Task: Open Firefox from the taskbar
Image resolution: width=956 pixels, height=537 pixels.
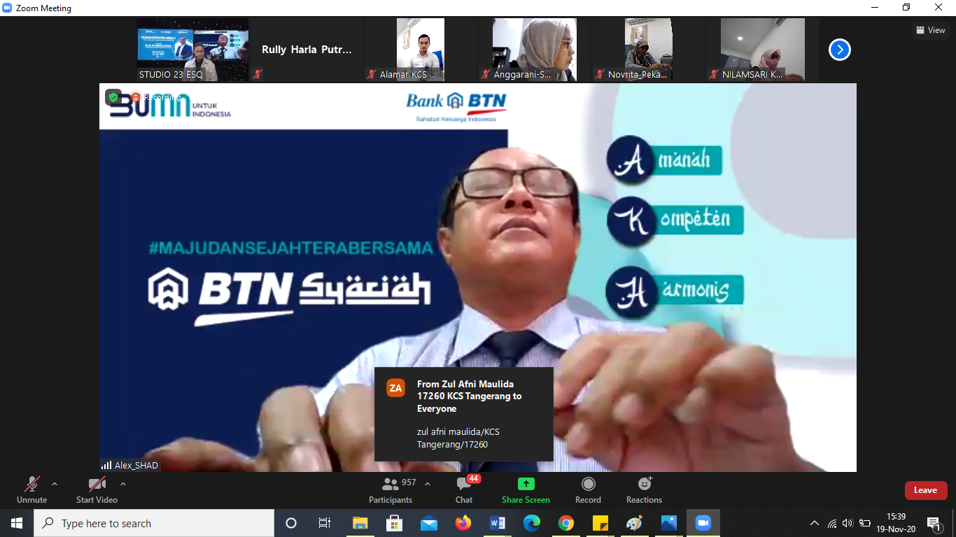Action: point(463,523)
